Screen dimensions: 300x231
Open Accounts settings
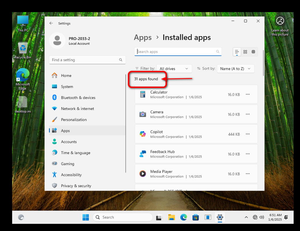87,142
